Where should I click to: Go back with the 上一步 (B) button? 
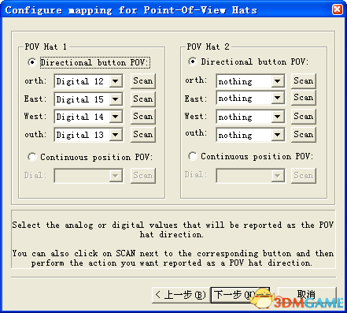pos(181,295)
